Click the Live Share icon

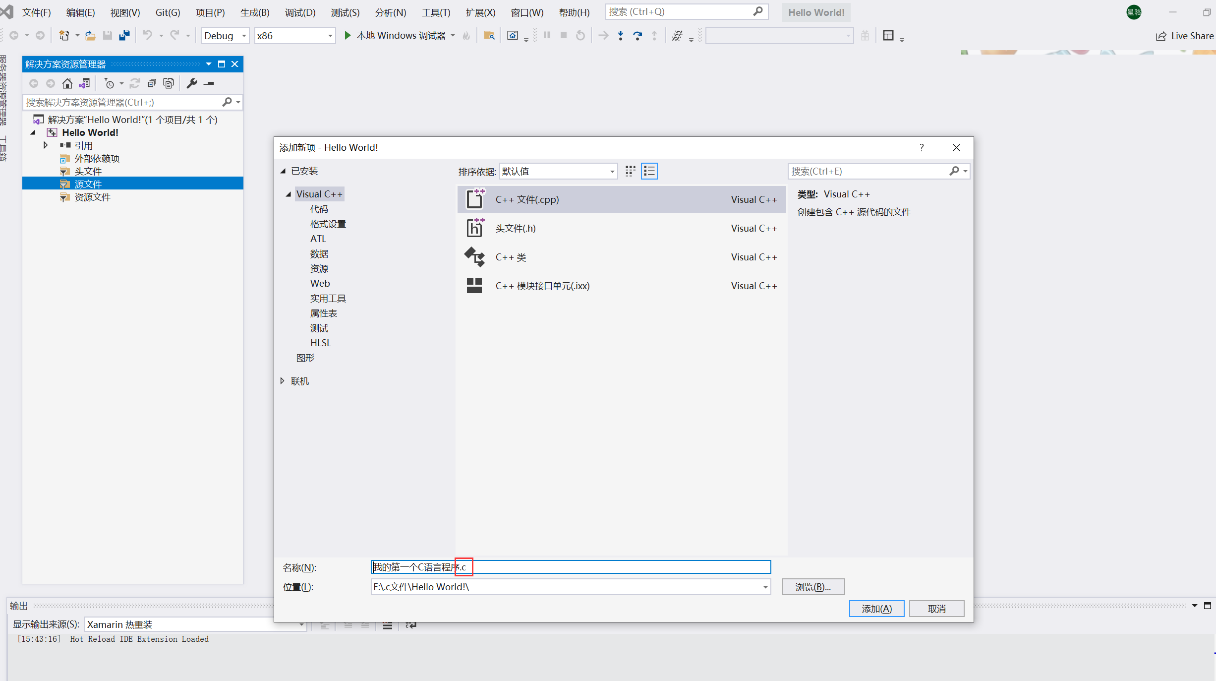1161,36
